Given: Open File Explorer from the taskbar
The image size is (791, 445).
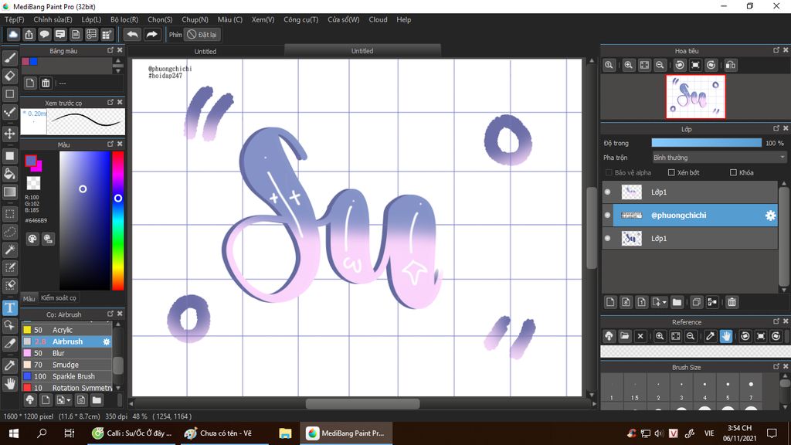Looking at the screenshot, I should point(286,433).
